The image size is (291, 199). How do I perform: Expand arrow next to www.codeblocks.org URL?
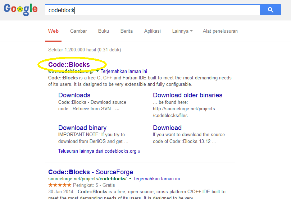(x=97, y=71)
